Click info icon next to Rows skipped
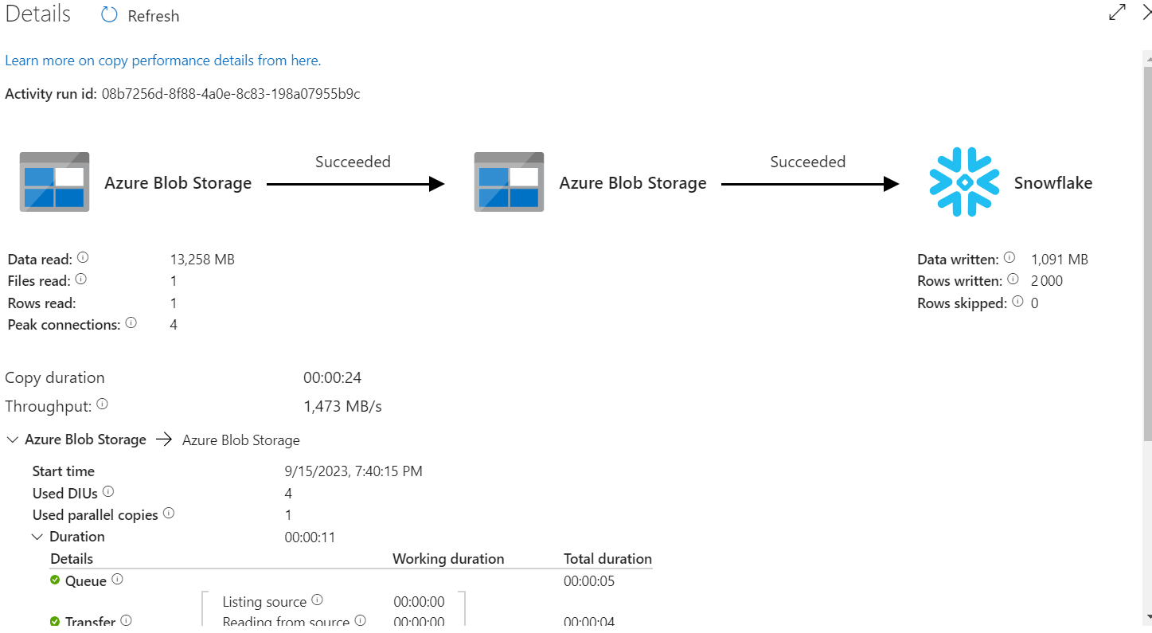The height and width of the screenshot is (633, 1152). (1017, 302)
